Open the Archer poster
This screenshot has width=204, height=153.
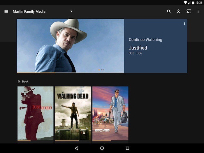click(110, 113)
